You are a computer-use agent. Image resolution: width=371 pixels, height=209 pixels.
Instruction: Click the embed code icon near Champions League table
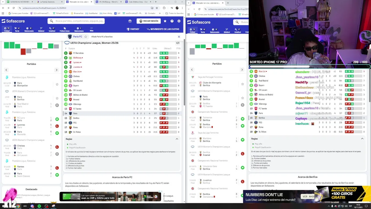178,43
